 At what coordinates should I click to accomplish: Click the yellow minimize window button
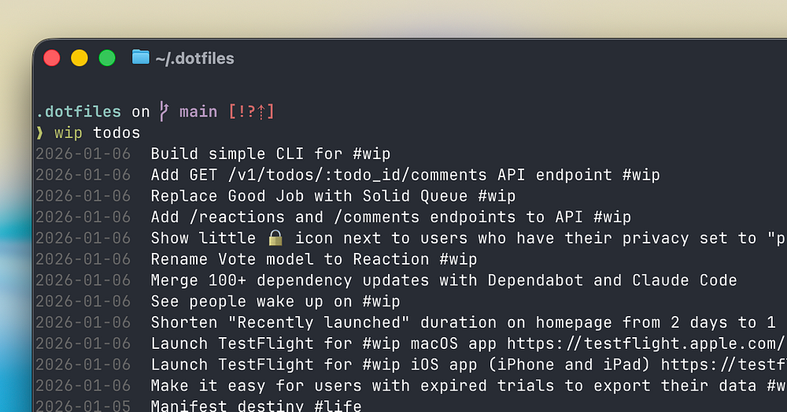click(79, 58)
